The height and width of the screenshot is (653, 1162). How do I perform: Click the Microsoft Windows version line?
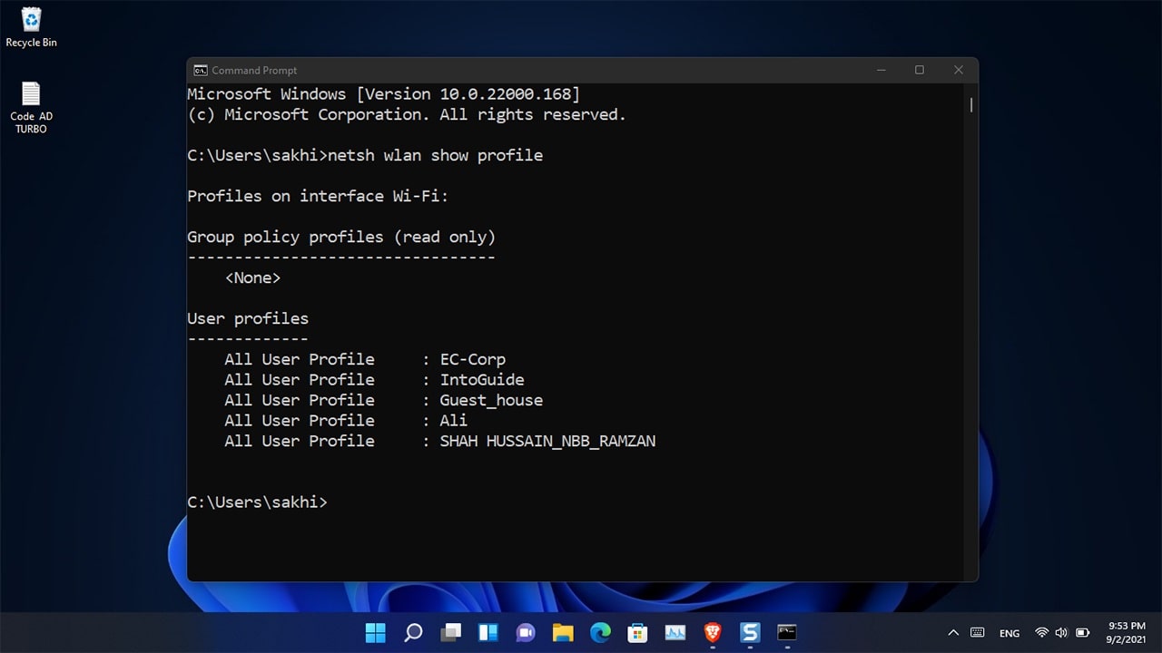tap(383, 93)
